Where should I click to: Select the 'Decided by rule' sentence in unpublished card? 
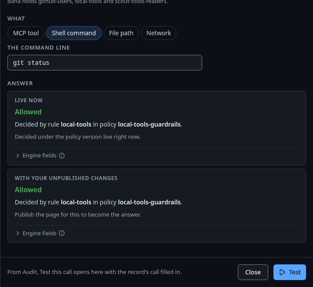coord(98,202)
